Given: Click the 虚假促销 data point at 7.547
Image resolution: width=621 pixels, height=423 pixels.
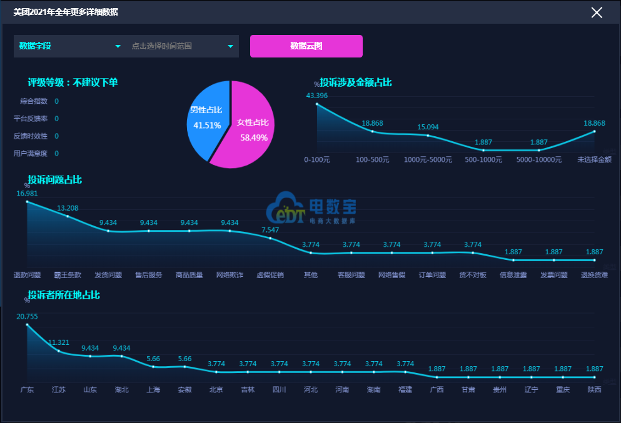Looking at the screenshot, I should pos(270,238).
